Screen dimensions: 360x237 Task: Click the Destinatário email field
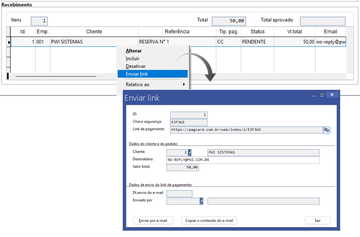[243, 160]
